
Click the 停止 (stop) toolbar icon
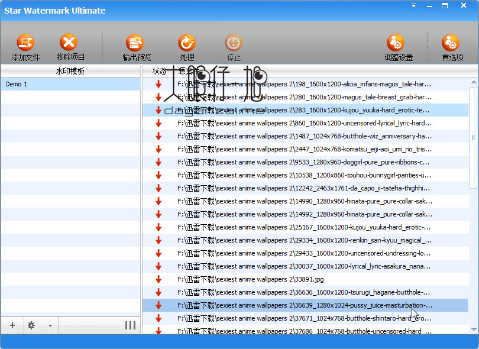pyautogui.click(x=234, y=43)
